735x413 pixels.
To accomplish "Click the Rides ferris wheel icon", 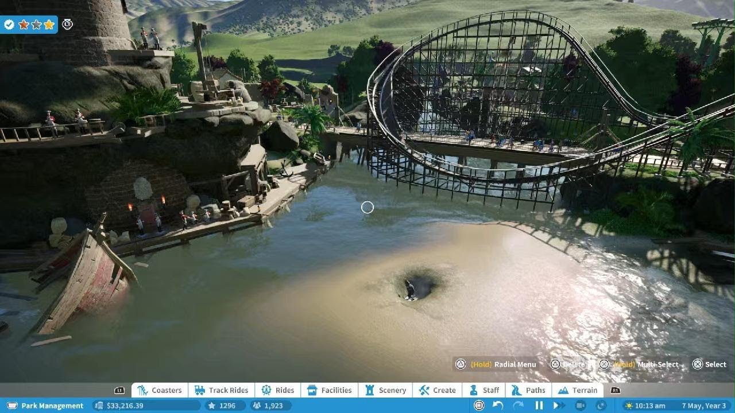I will [266, 390].
